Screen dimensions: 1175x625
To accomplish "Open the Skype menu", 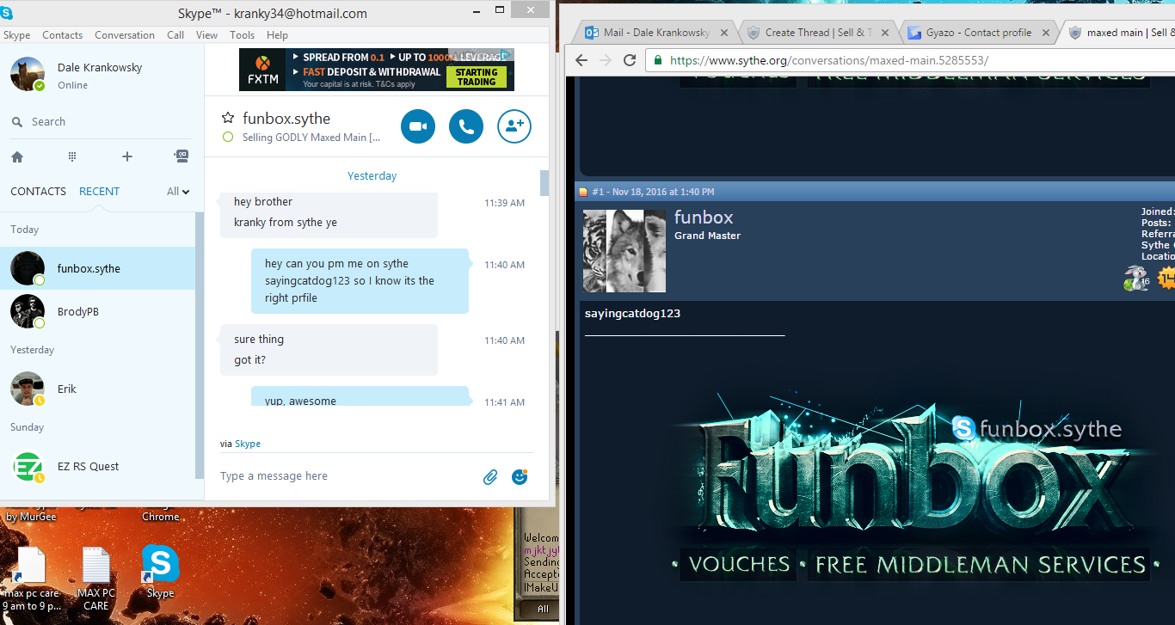I will [17, 35].
